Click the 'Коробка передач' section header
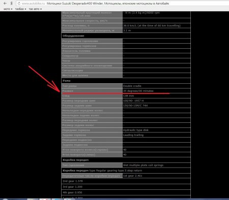The image size is (229, 200). point(76,160)
